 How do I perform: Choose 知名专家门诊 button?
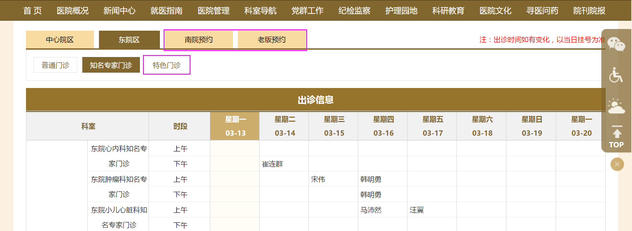tap(111, 65)
